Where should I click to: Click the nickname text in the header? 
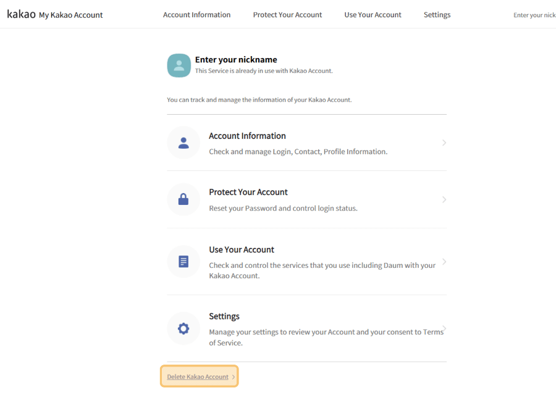point(534,15)
